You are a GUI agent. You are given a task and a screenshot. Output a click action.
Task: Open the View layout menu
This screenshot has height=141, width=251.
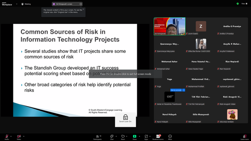click(x=244, y=4)
